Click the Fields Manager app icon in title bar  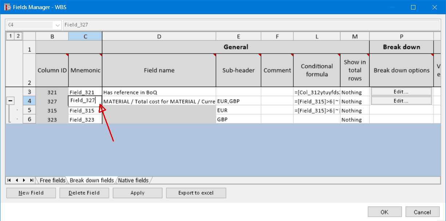coord(7,7)
